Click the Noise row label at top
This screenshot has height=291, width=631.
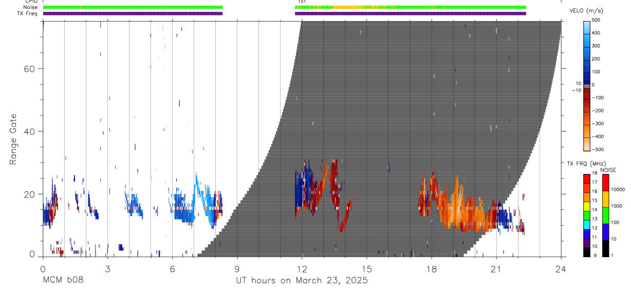pyautogui.click(x=31, y=7)
